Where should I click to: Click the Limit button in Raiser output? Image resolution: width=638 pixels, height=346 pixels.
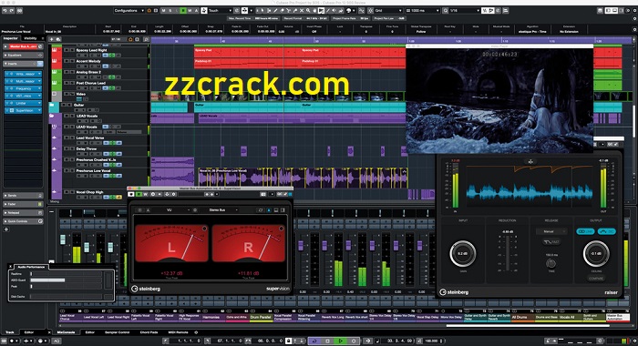click(585, 231)
